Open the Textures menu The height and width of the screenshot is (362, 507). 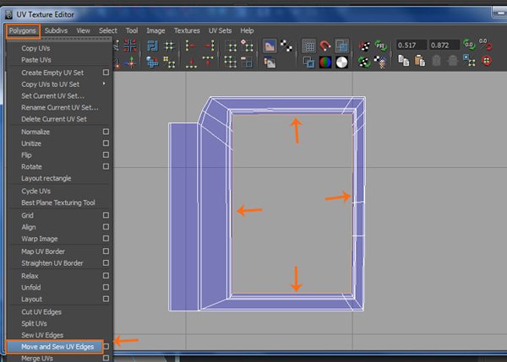pos(187,30)
